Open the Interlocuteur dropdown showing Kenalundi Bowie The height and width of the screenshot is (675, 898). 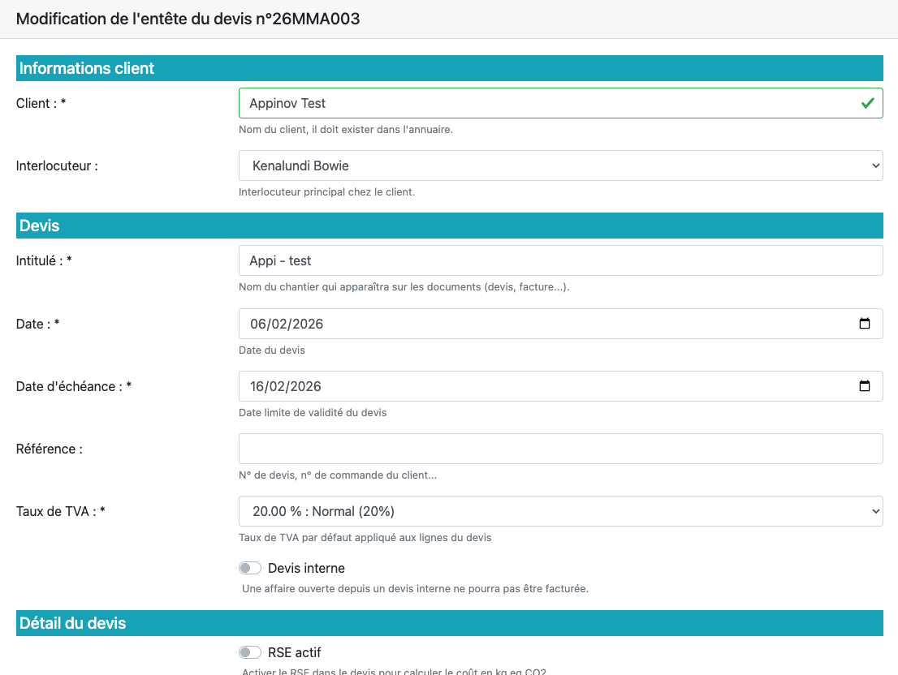tap(560, 166)
